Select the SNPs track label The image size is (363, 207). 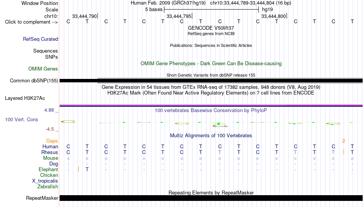(52, 57)
